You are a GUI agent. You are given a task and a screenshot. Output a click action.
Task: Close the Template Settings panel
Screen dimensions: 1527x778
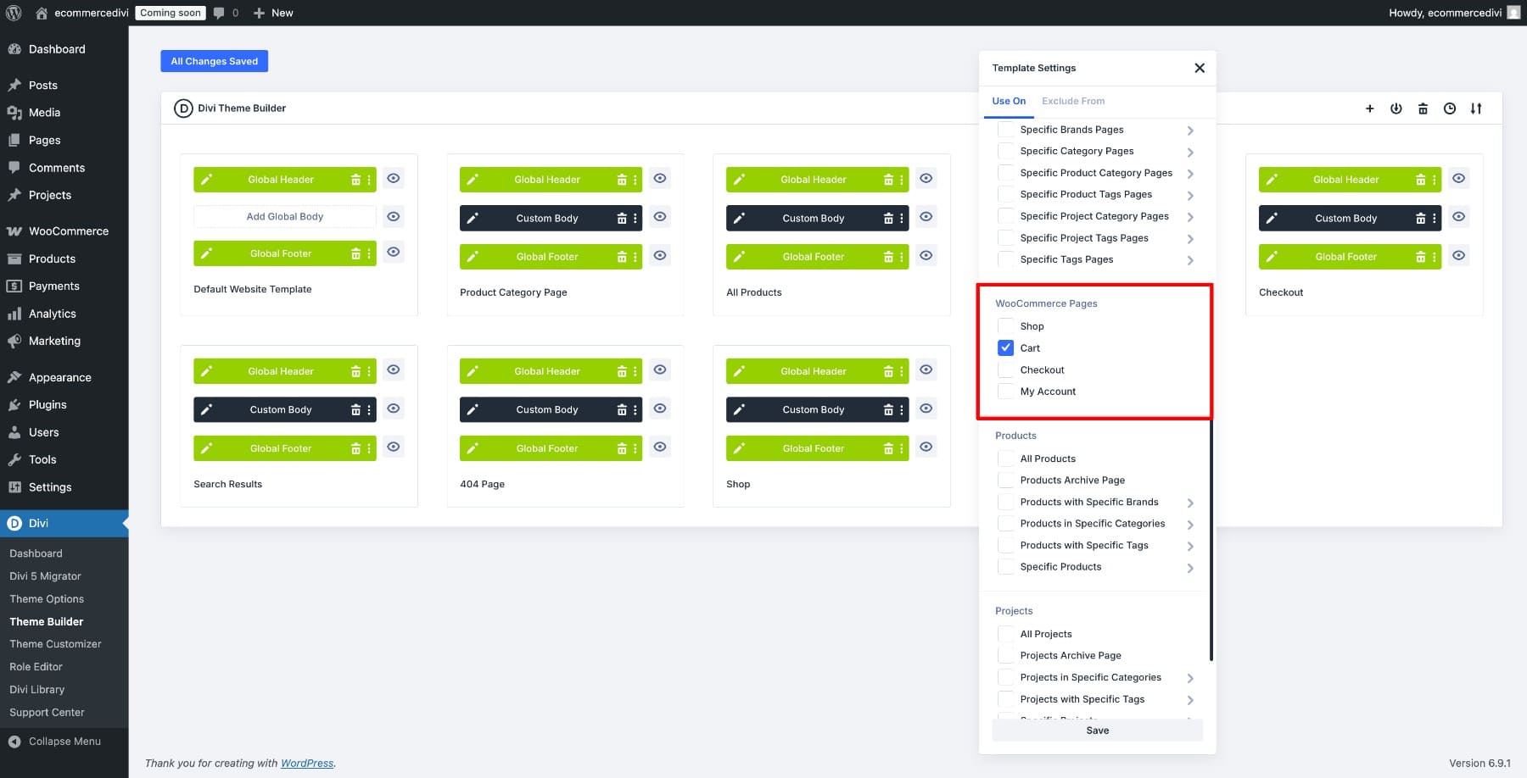tap(1200, 68)
